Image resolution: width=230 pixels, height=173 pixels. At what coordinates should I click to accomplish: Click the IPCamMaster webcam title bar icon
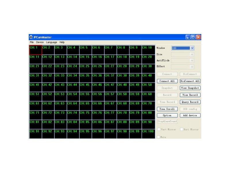click(x=31, y=37)
